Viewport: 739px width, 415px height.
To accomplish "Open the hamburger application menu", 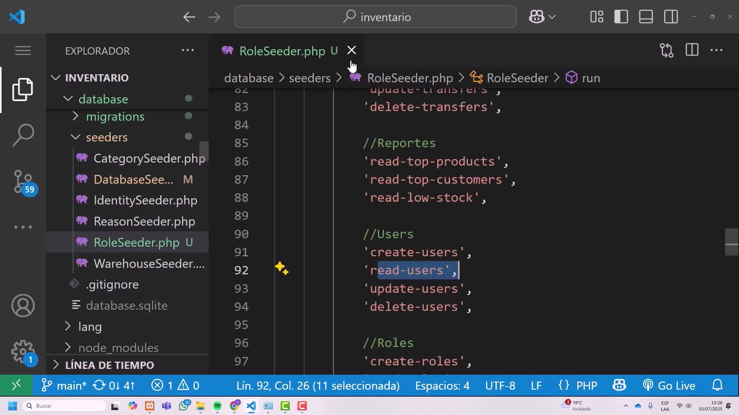I will [23, 51].
